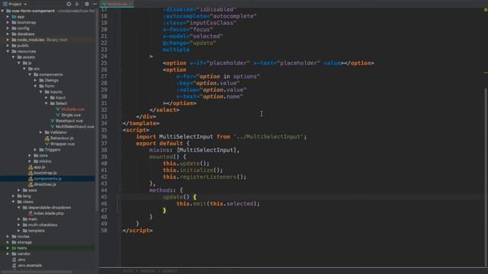Expand the node_modules library root folder
This screenshot has height=274, width=488.
[x=8, y=40]
